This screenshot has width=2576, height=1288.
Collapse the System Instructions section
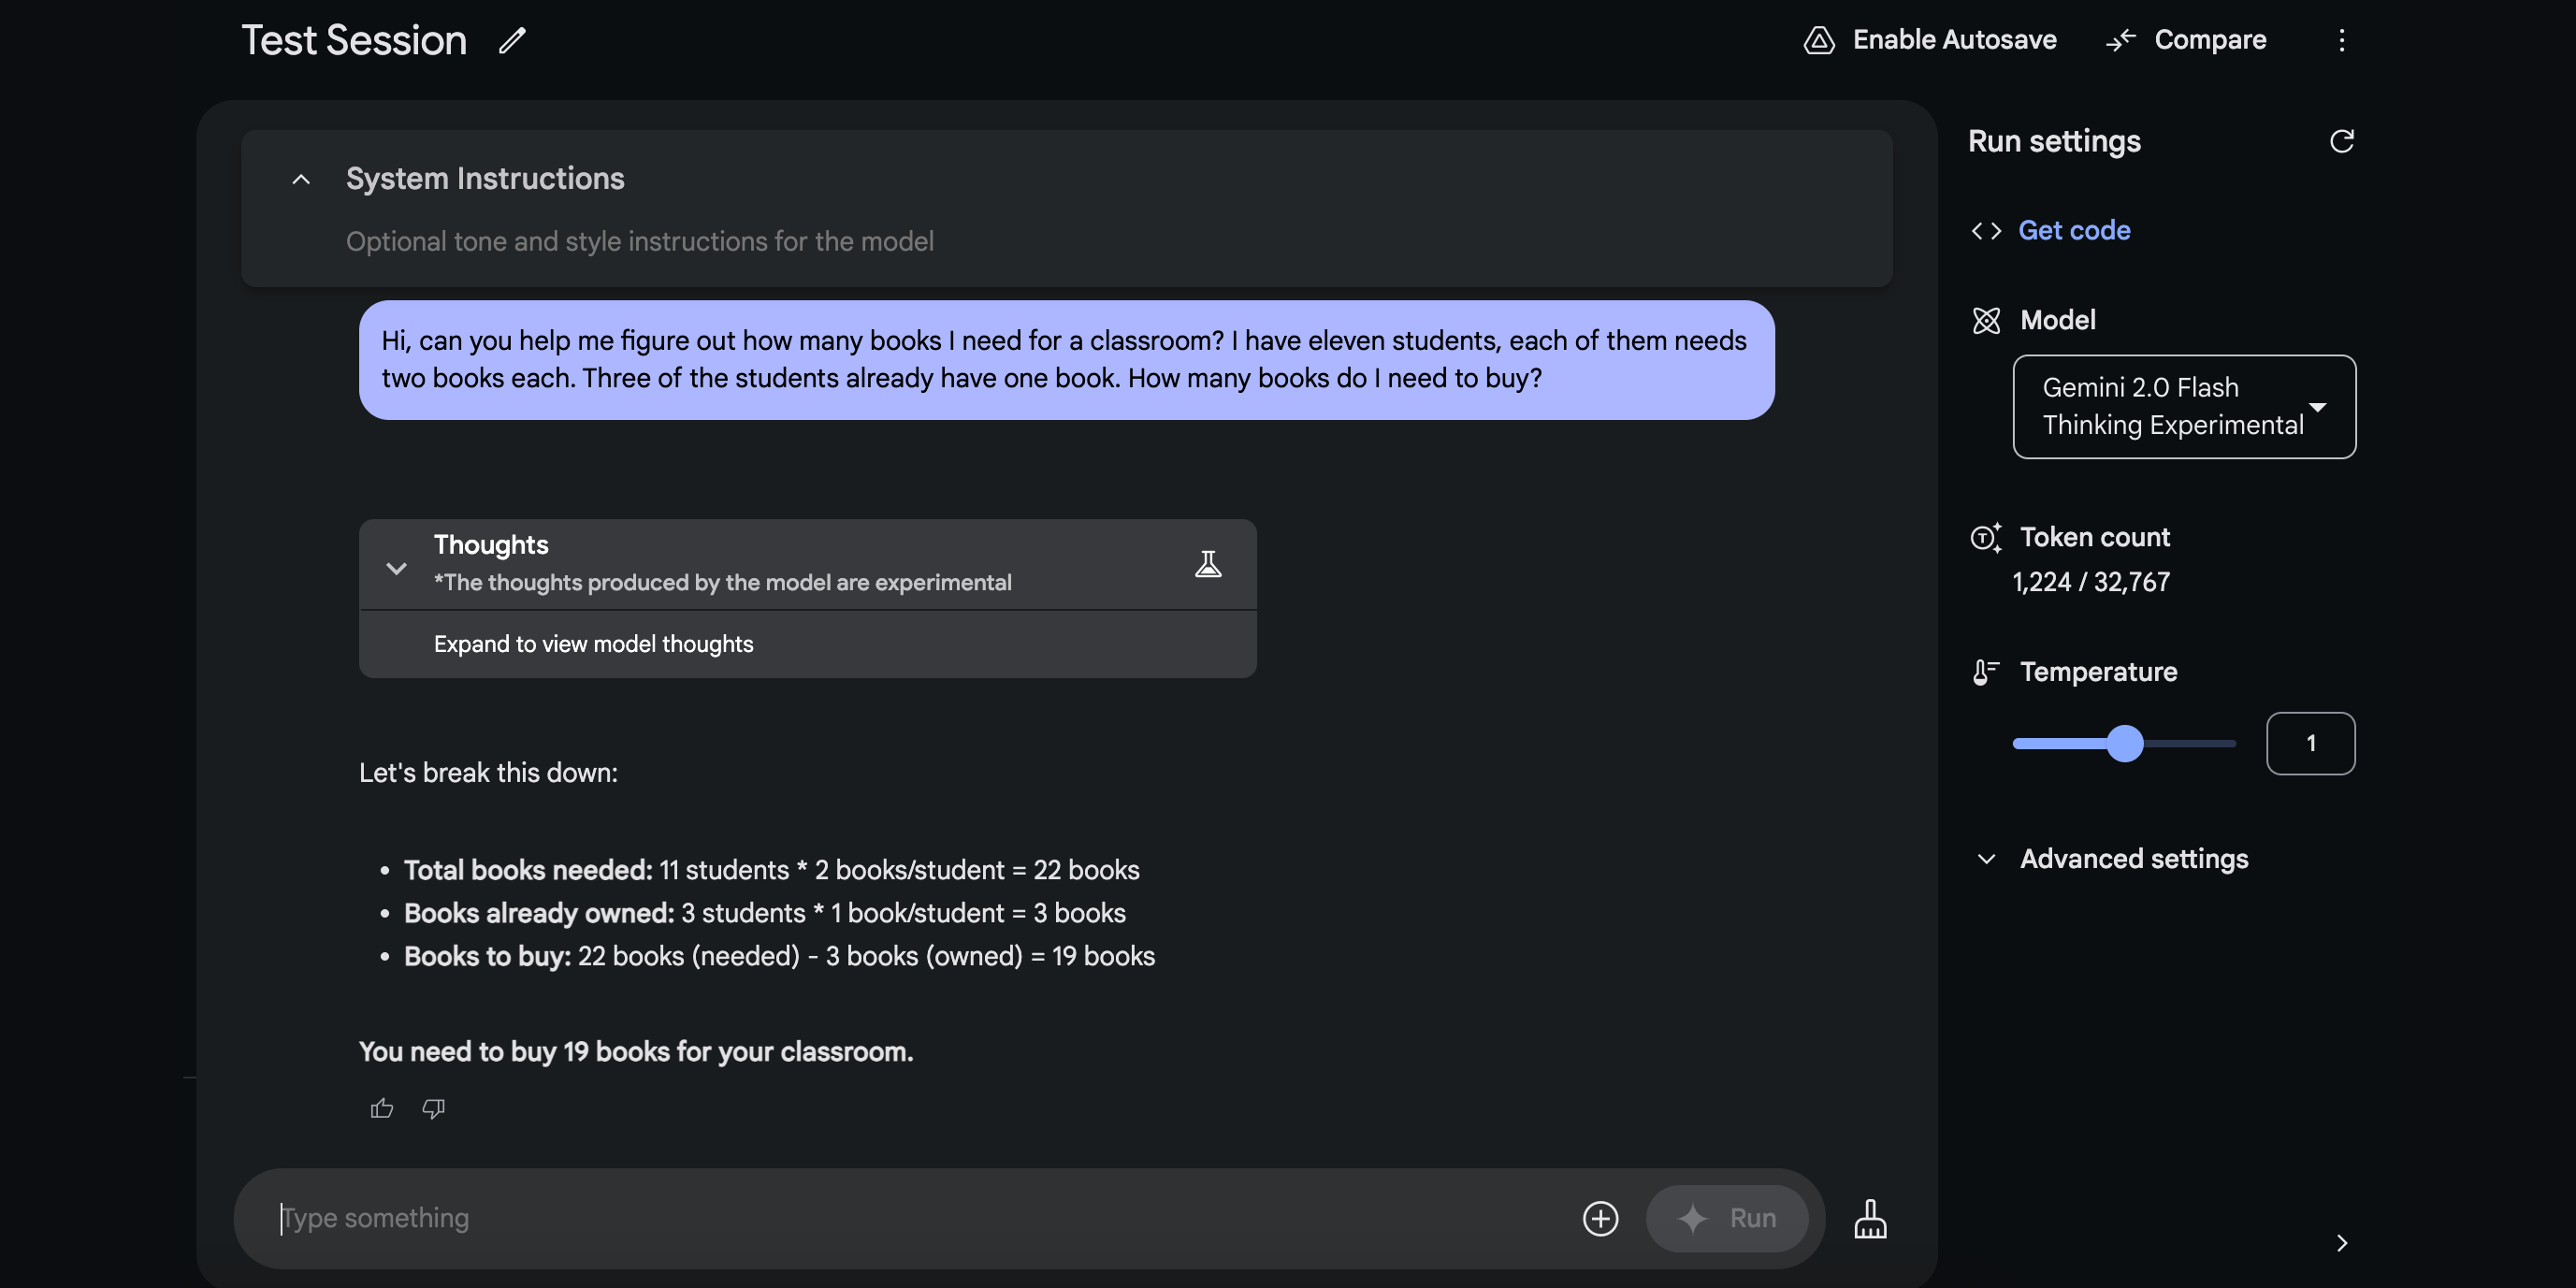point(300,178)
